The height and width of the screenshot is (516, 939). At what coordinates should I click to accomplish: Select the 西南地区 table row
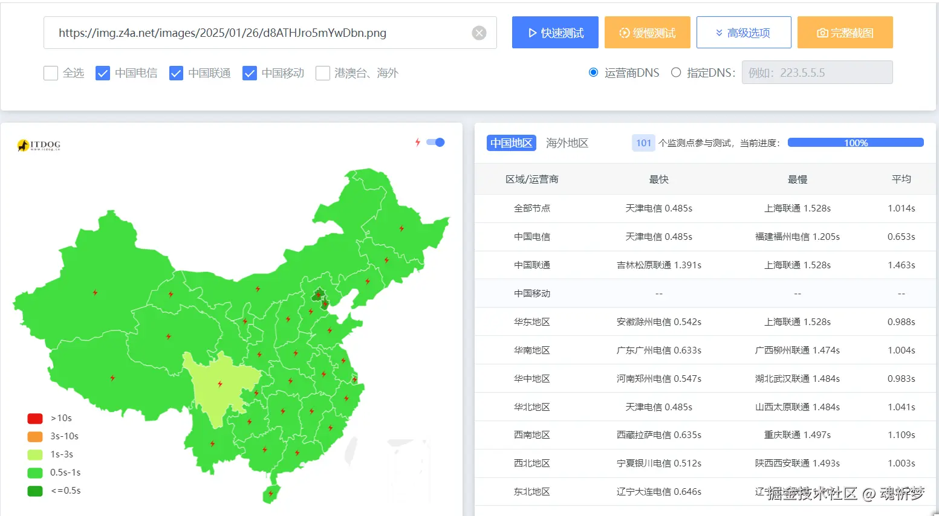[705, 435]
